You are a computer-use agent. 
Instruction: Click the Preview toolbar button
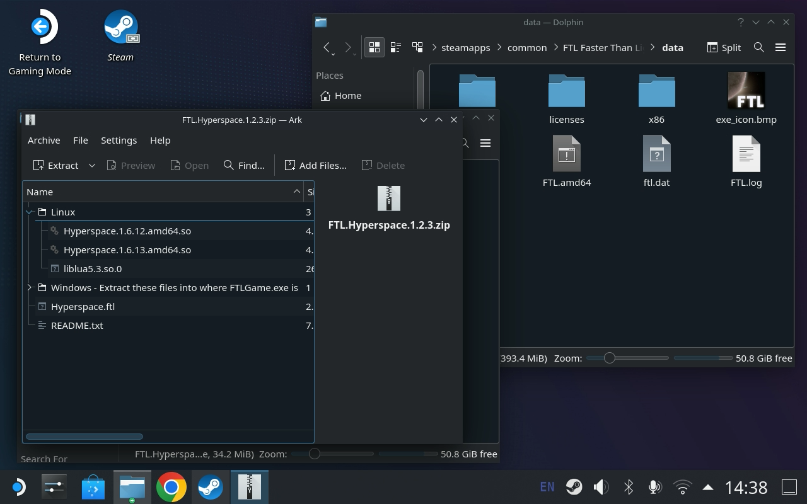tap(131, 165)
